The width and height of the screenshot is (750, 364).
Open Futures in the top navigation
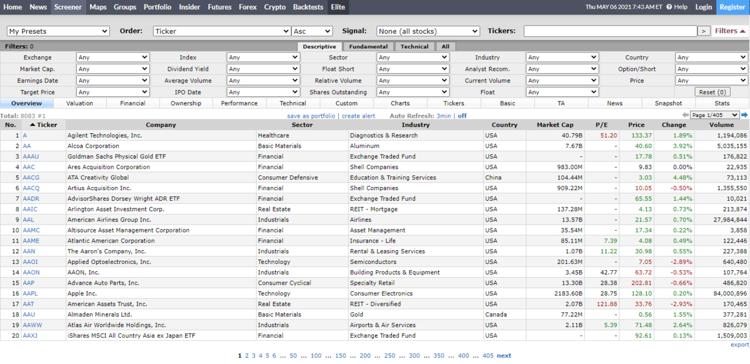click(219, 7)
